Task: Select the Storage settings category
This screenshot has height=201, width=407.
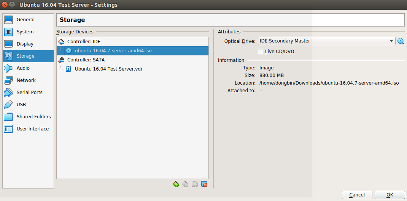Action: point(28,56)
